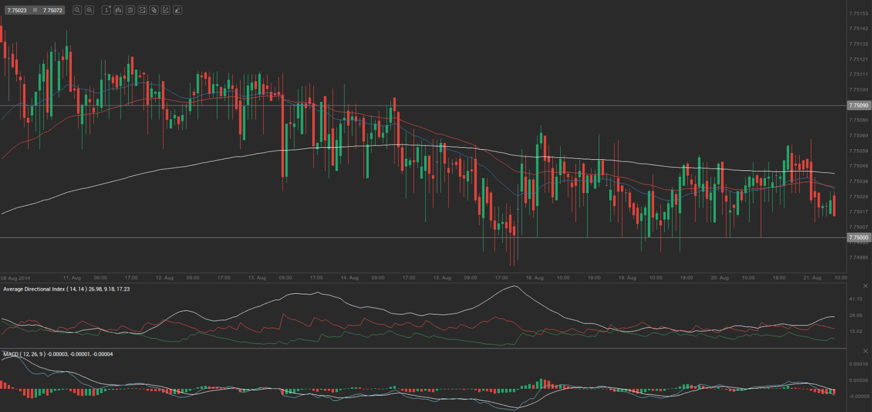Viewport: 872px width, 412px height.
Task: Open the candlestick chart type menu
Action: pos(118,10)
